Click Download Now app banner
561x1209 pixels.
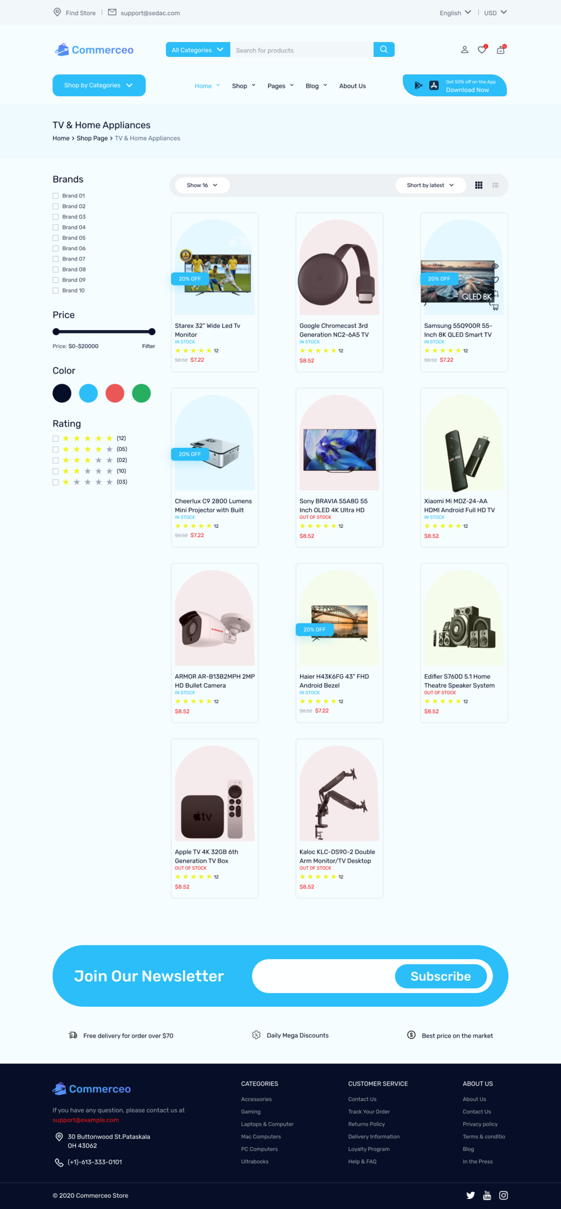pyautogui.click(x=455, y=85)
